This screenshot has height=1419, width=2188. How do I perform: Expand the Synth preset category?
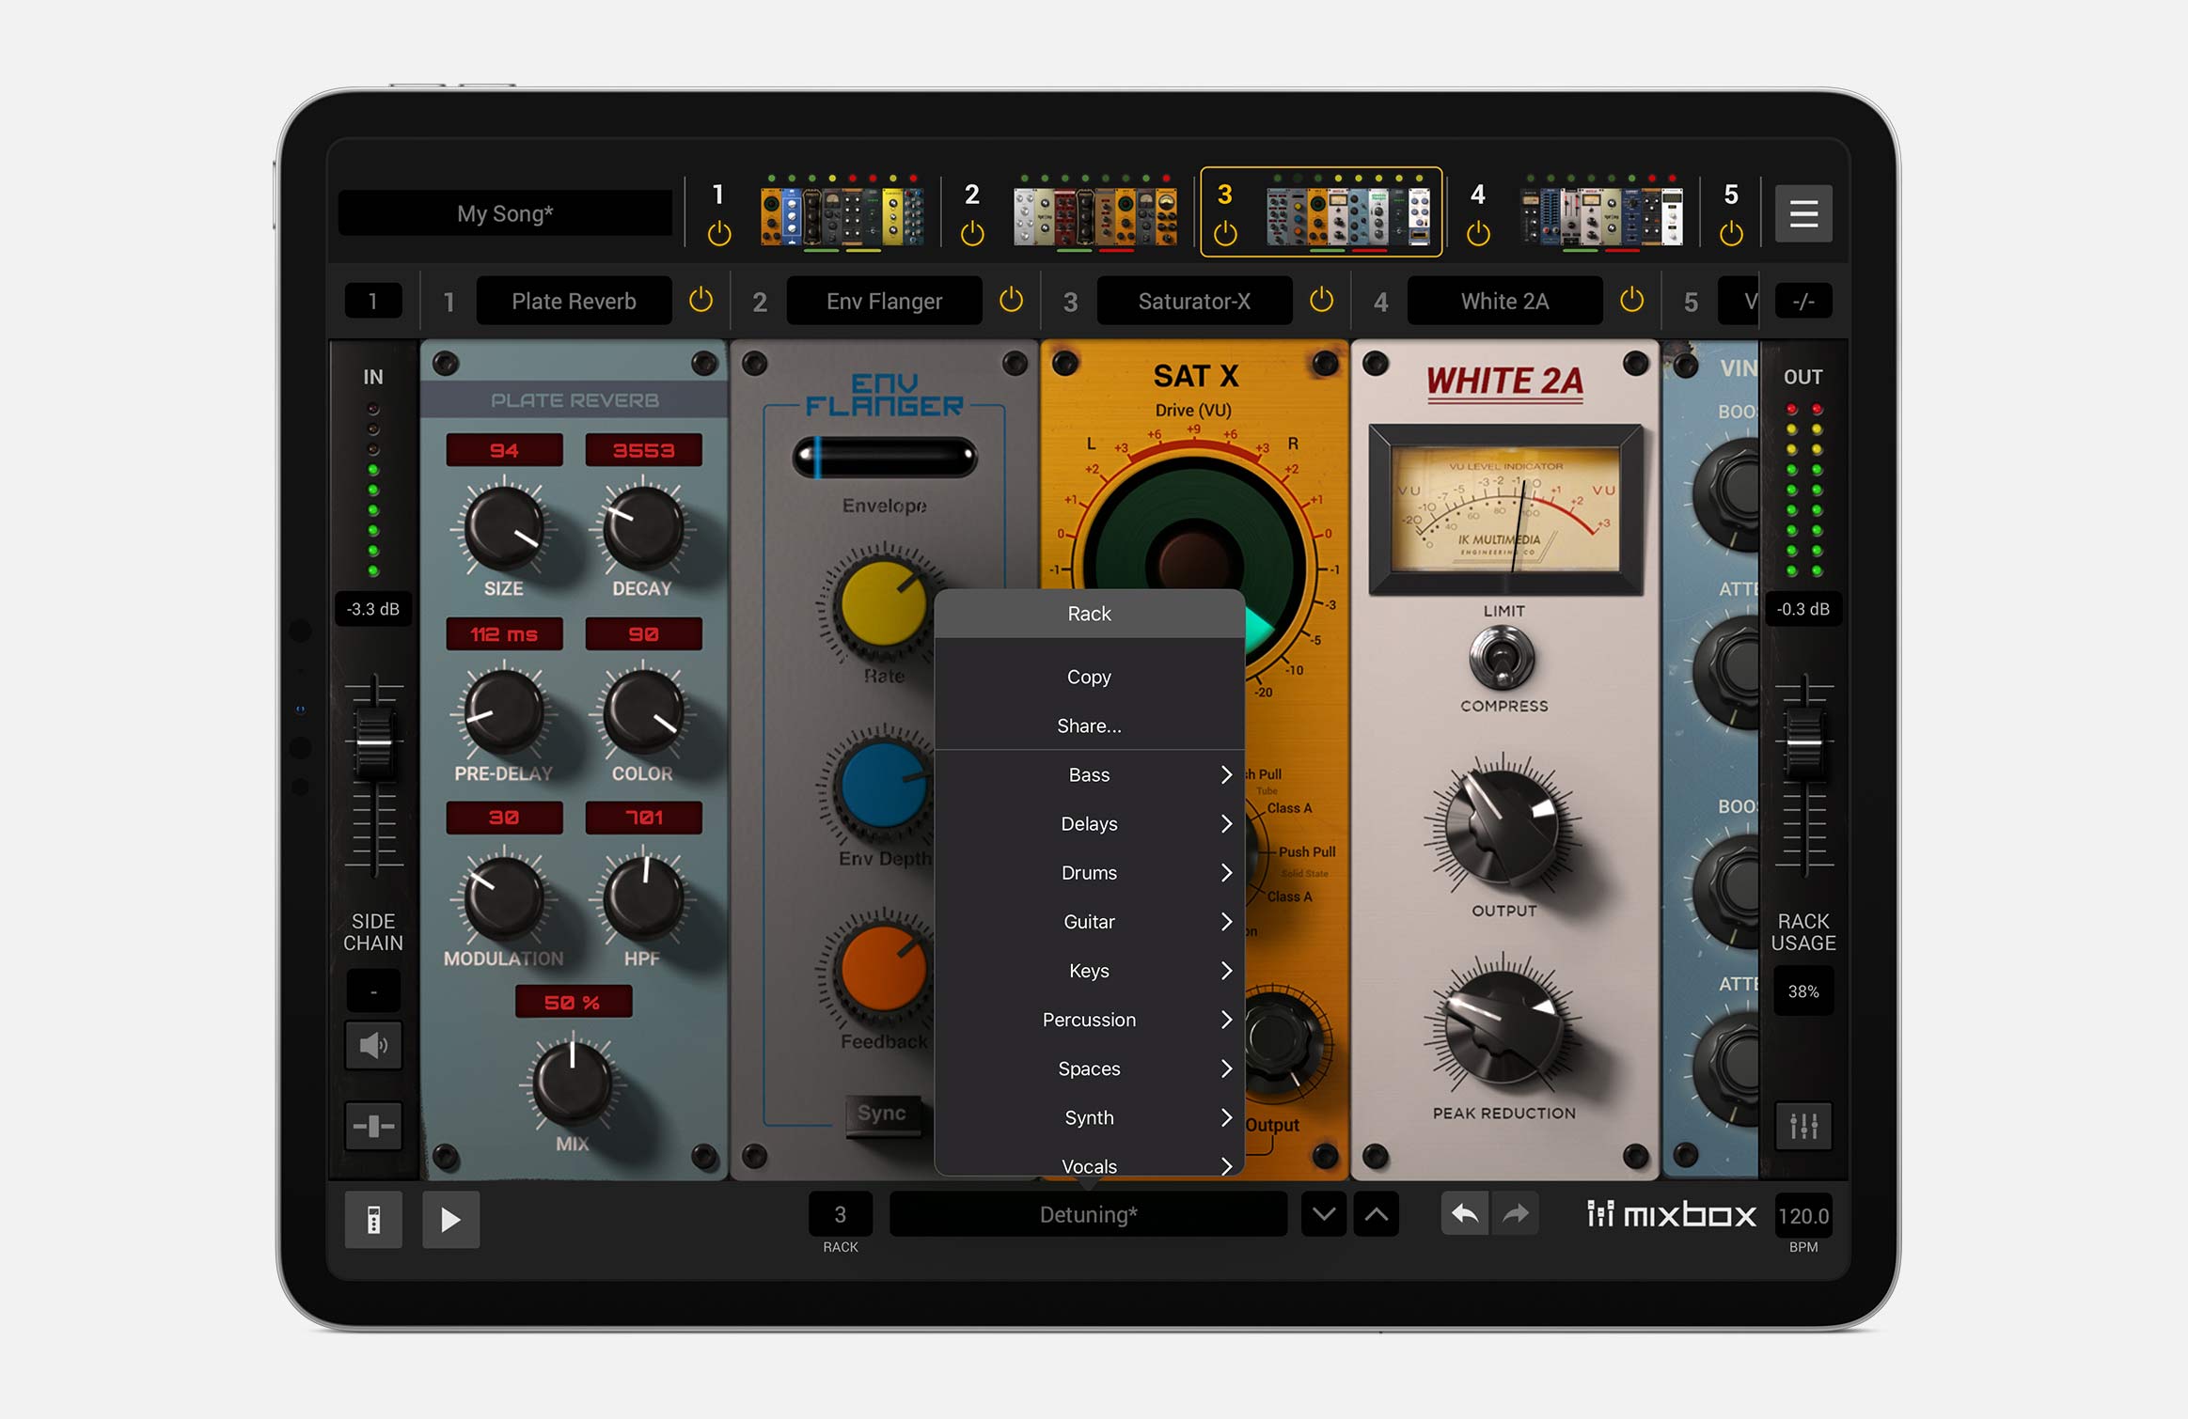(1089, 1116)
